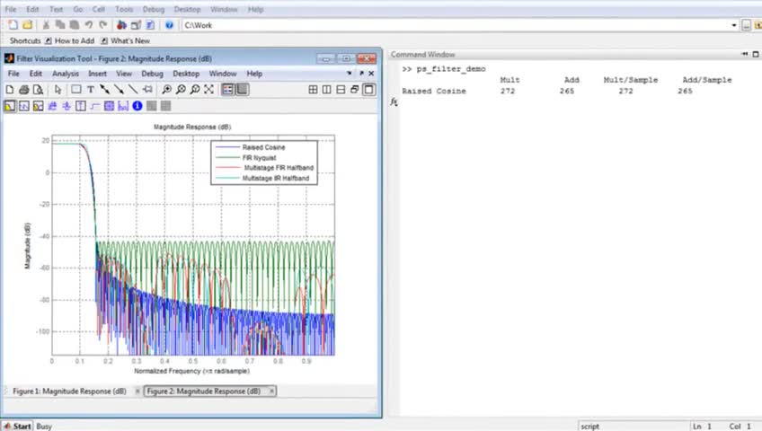The width and height of the screenshot is (762, 431).
Task: Show Filter Information blue i icon
Action: (x=137, y=106)
